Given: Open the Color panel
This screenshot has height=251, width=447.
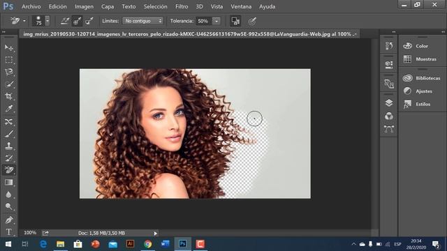Looking at the screenshot, I should (x=422, y=46).
